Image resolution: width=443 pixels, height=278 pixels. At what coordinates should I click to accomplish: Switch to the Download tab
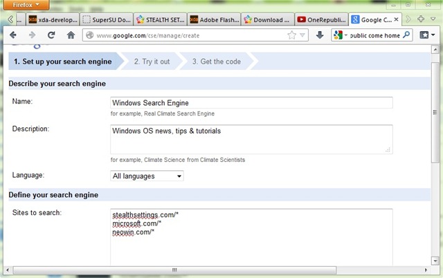tap(268, 19)
